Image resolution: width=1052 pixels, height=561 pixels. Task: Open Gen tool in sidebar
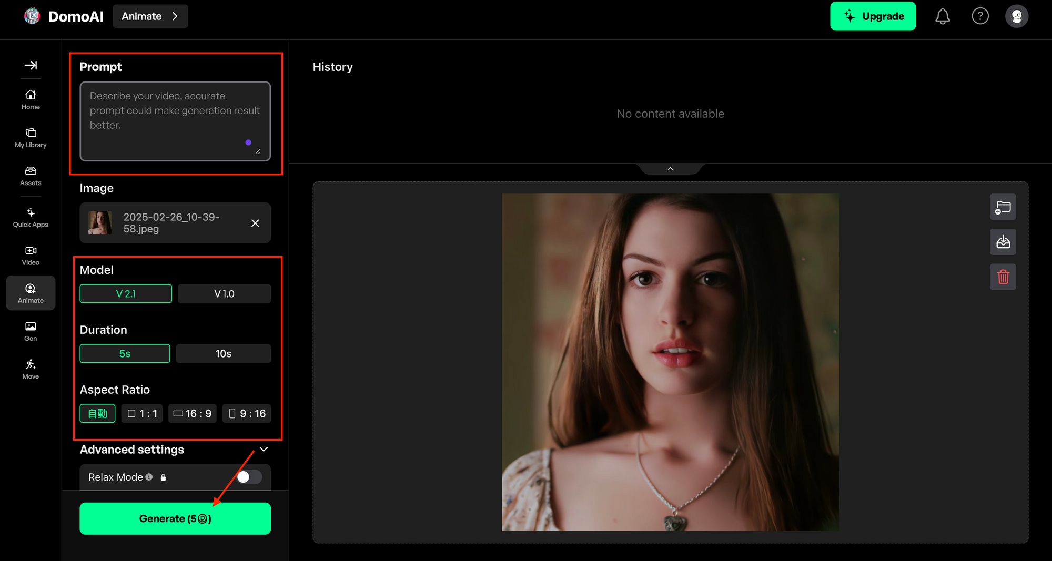point(31,331)
